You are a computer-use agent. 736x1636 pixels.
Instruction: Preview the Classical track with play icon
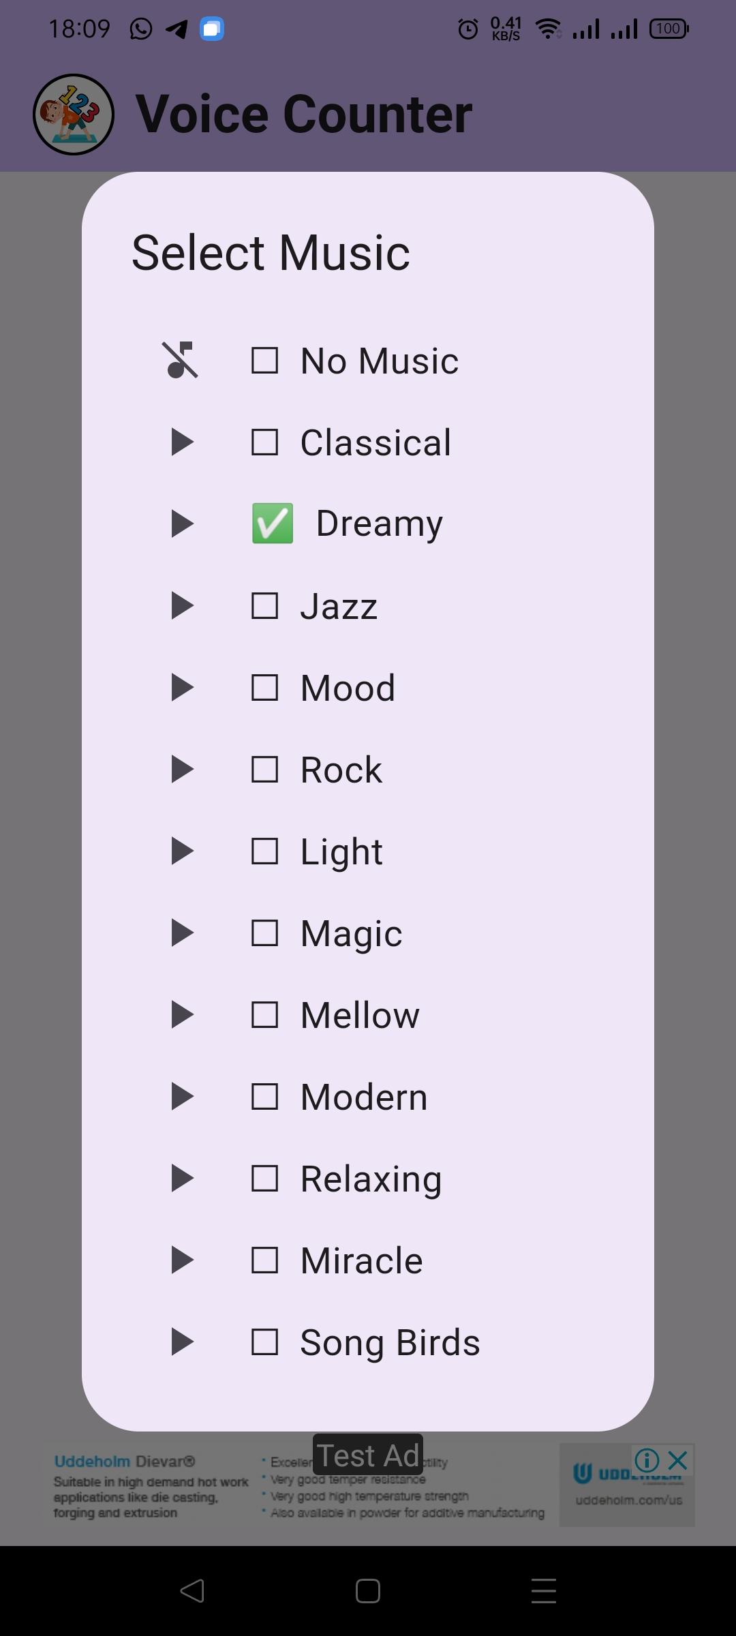tap(182, 442)
